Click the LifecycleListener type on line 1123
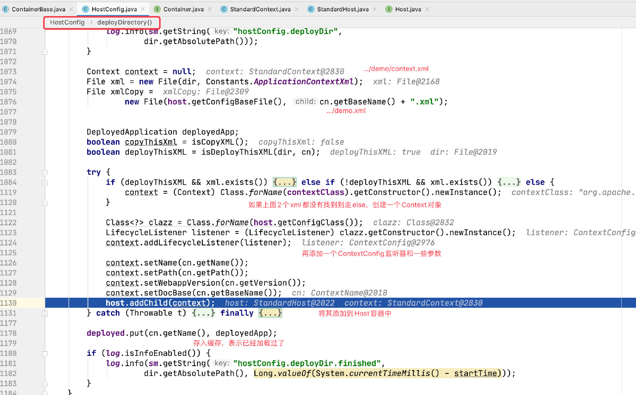The image size is (636, 395). click(x=146, y=232)
